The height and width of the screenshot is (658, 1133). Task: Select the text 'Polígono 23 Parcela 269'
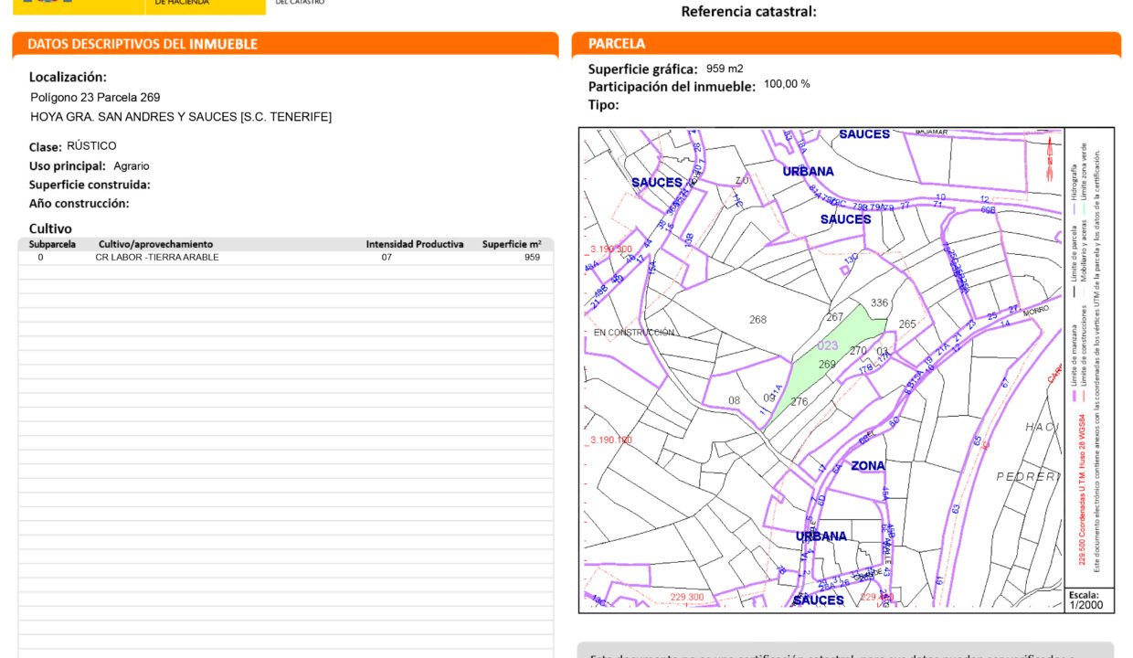[96, 97]
